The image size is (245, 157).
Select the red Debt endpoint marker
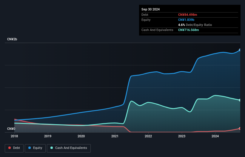240,128
